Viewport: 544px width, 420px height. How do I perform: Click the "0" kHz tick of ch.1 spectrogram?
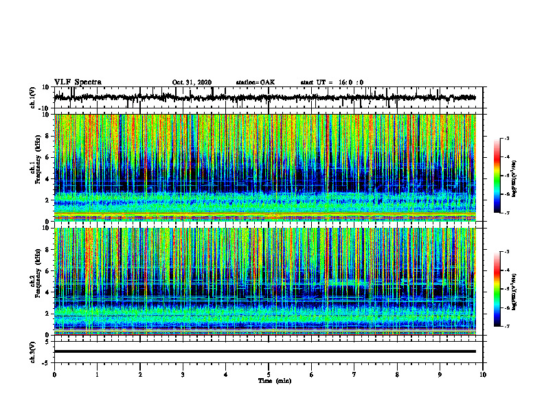click(47, 222)
